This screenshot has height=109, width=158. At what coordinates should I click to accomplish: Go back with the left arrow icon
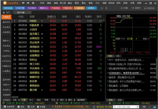(23, 3)
